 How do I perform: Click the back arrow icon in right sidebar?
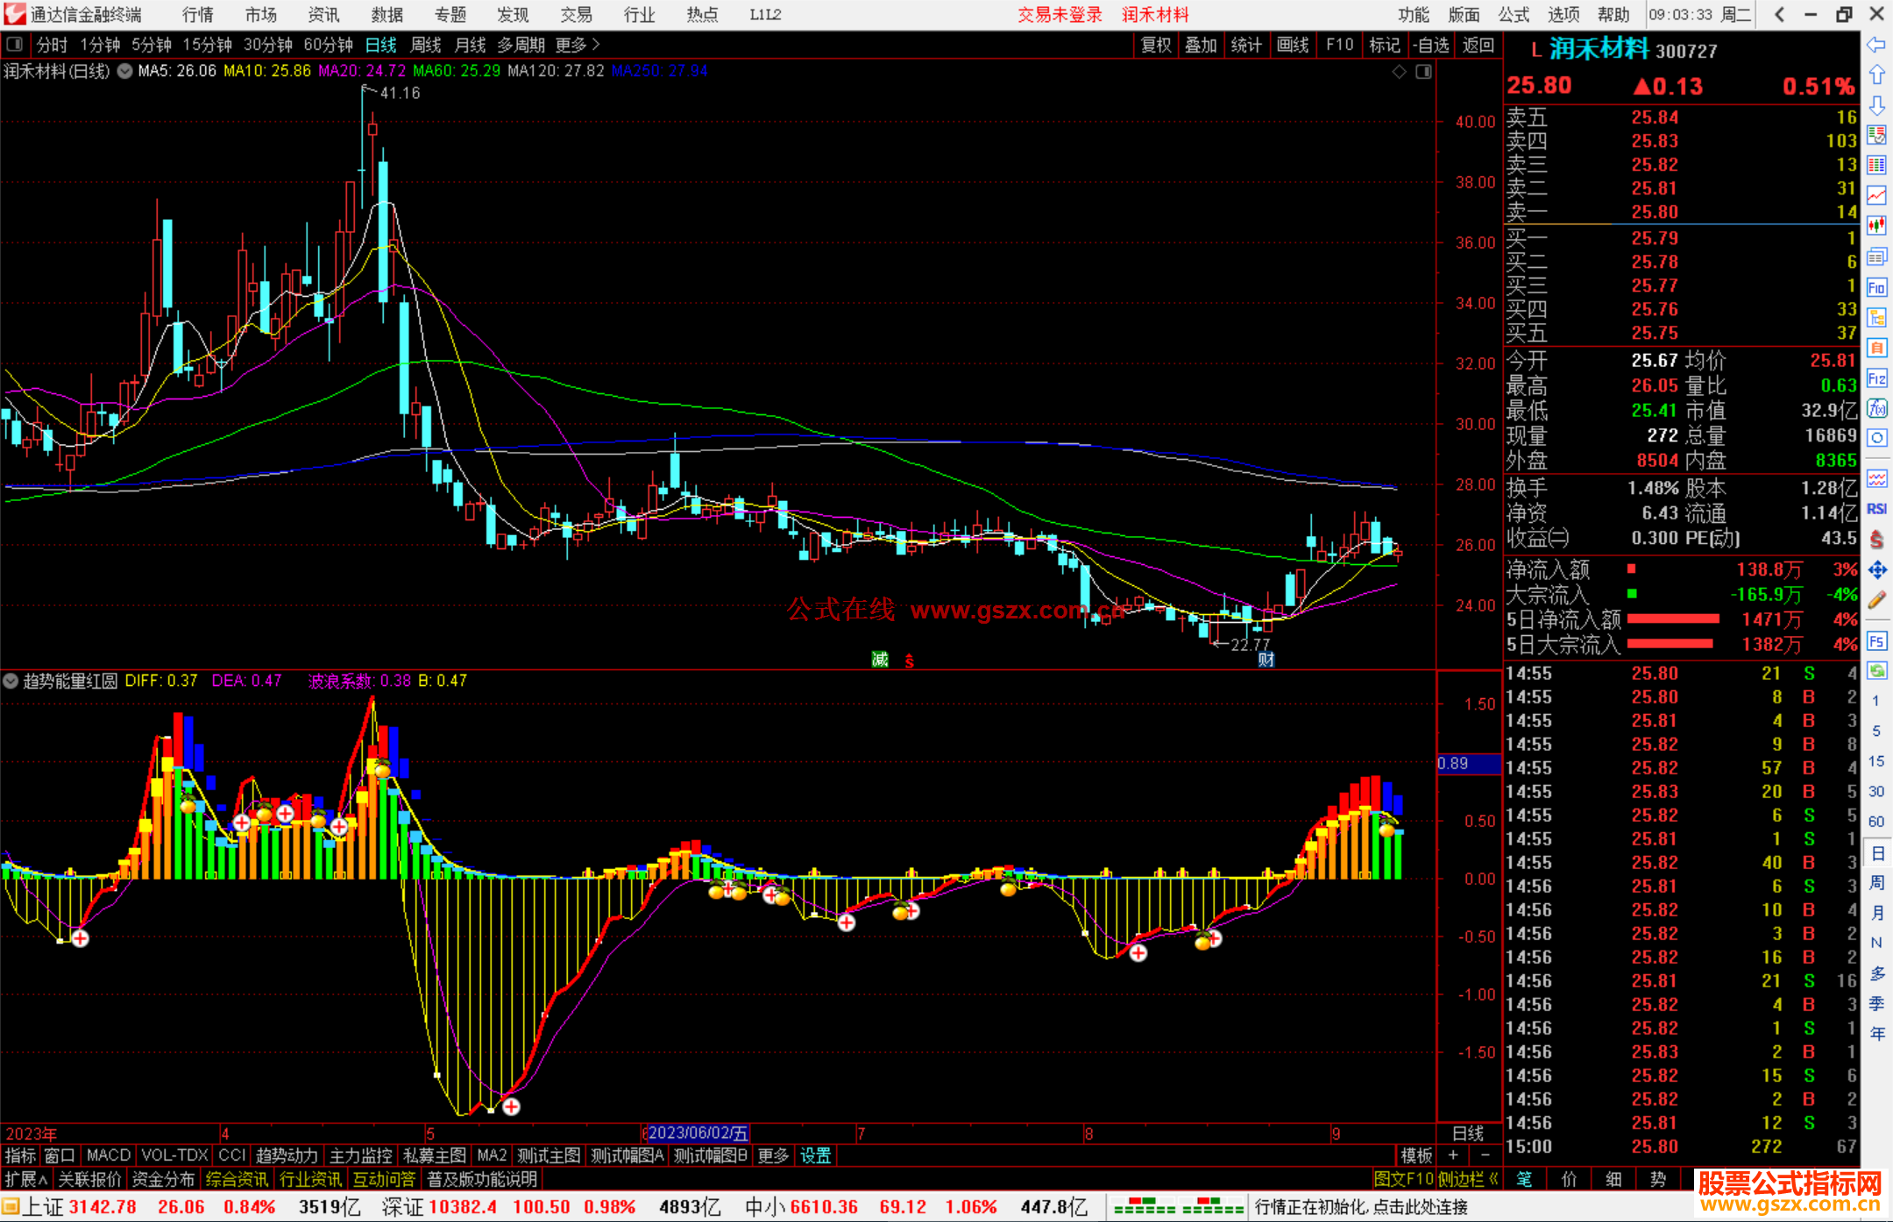(x=1876, y=45)
